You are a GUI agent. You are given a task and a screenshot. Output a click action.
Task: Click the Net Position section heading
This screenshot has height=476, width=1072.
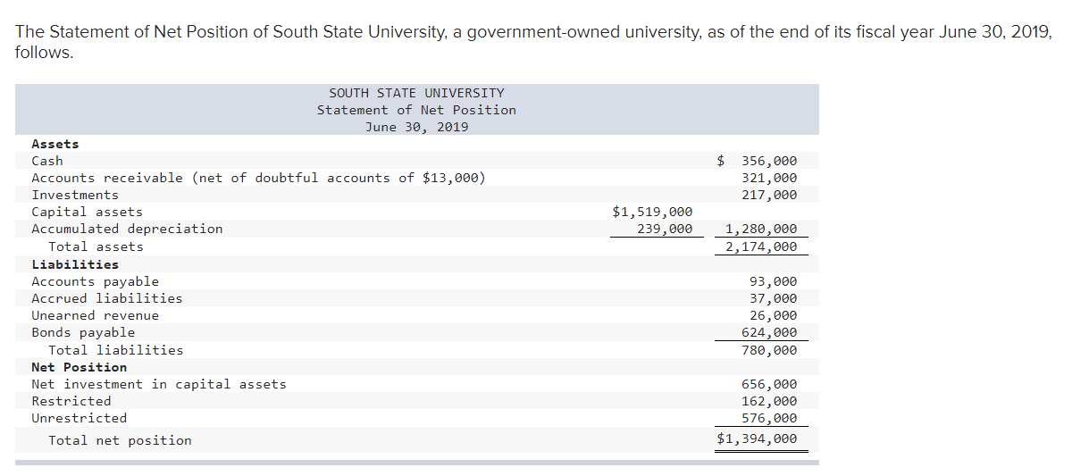pyautogui.click(x=80, y=367)
